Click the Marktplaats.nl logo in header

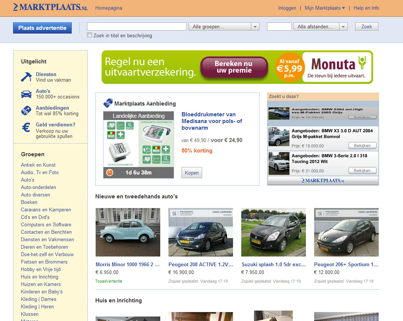[50, 7]
